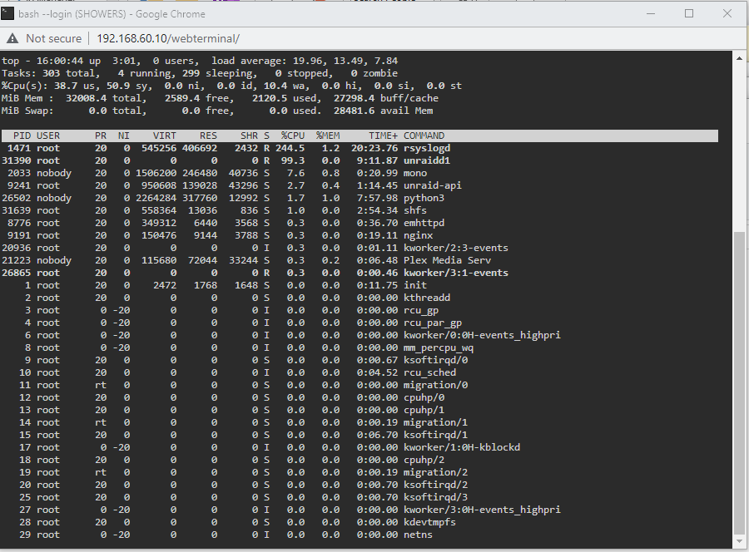Click the rcu_par_gp process name
The width and height of the screenshot is (749, 552).
[x=432, y=323]
